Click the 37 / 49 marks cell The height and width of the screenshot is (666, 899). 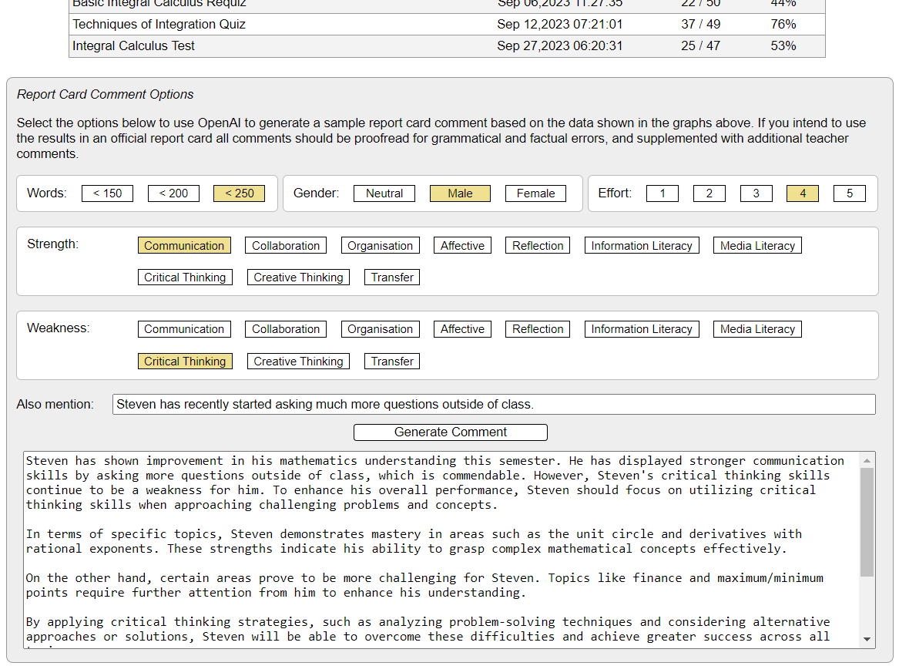coord(700,24)
